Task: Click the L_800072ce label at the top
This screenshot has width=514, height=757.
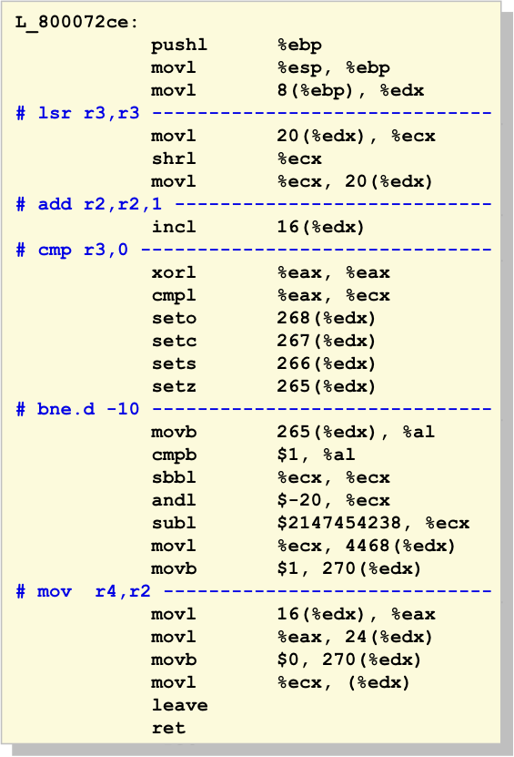Action: [x=76, y=23]
